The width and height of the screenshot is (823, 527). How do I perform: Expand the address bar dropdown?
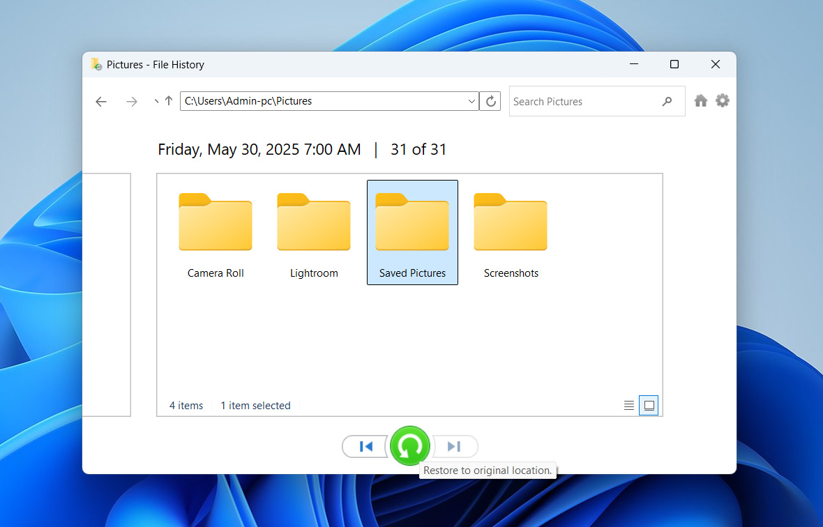(471, 101)
